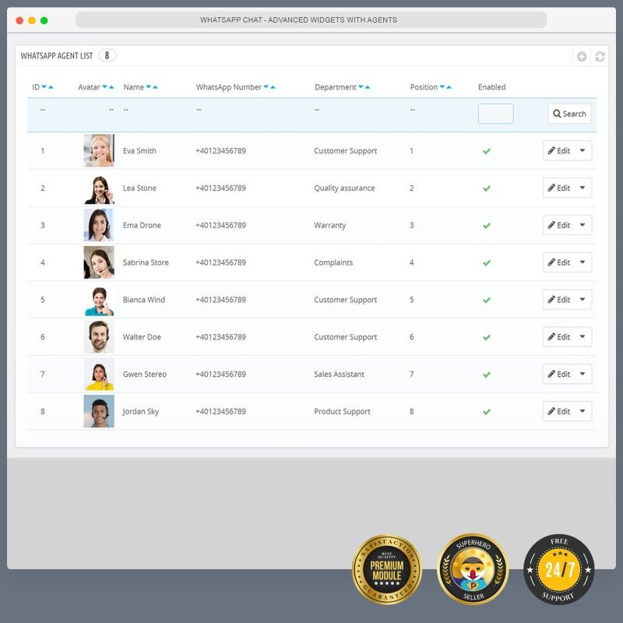
Task: Edit agent Bianca Wind
Action: [x=559, y=300]
